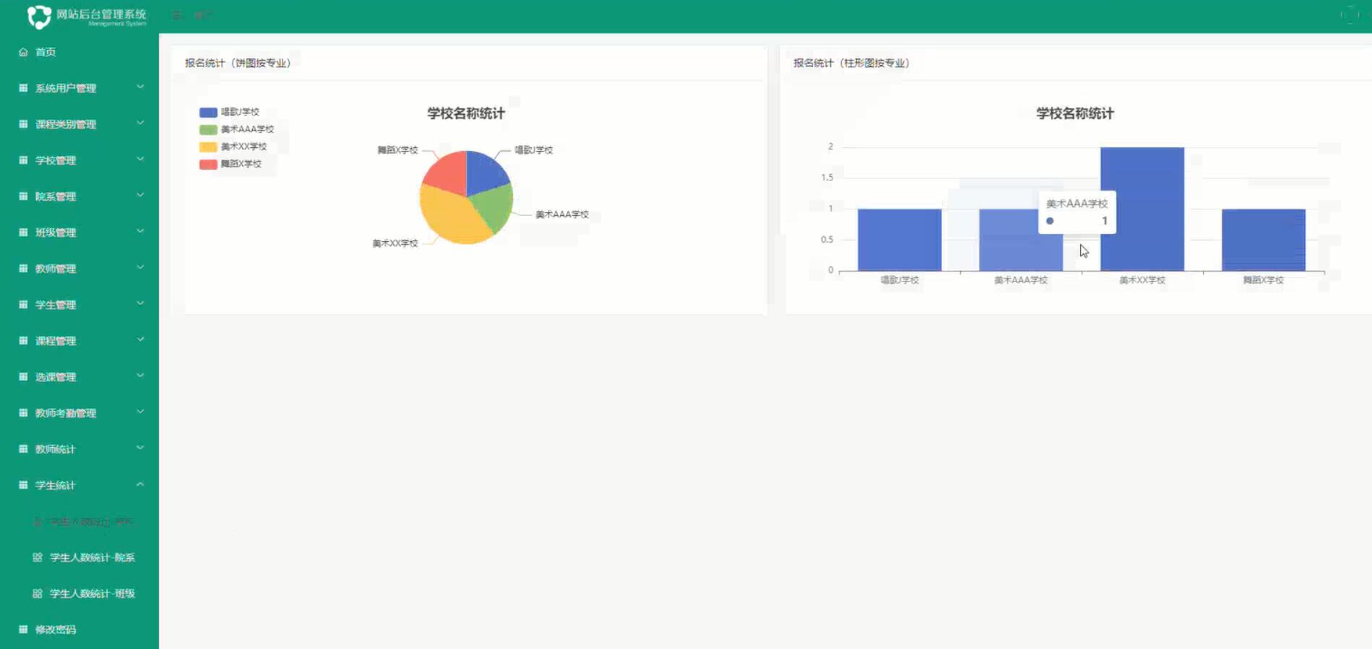Click the grid icon for 选课管理

23,377
